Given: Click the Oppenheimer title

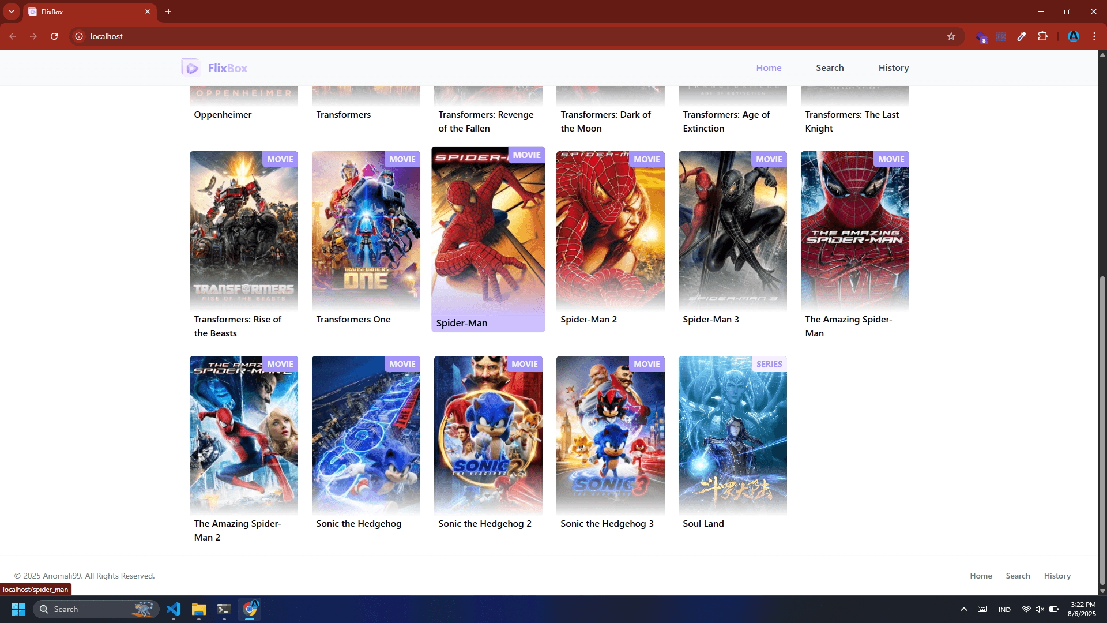Looking at the screenshot, I should click(223, 114).
